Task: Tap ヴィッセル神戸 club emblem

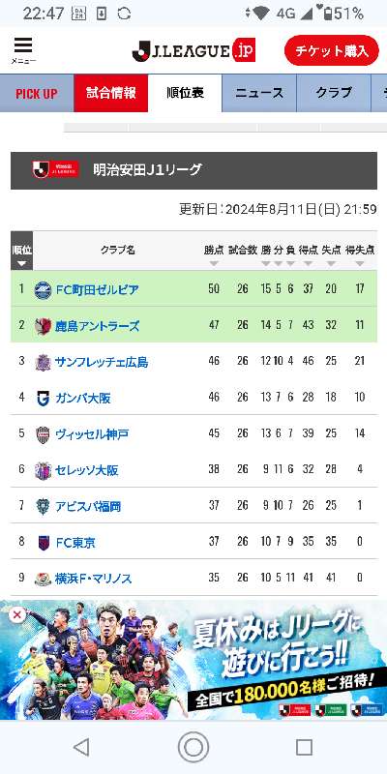Action: (43, 434)
